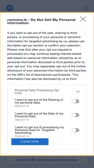Switch on the Targeted Advertising opt-out toggle
This screenshot has width=94, height=168.
coord(75,130)
